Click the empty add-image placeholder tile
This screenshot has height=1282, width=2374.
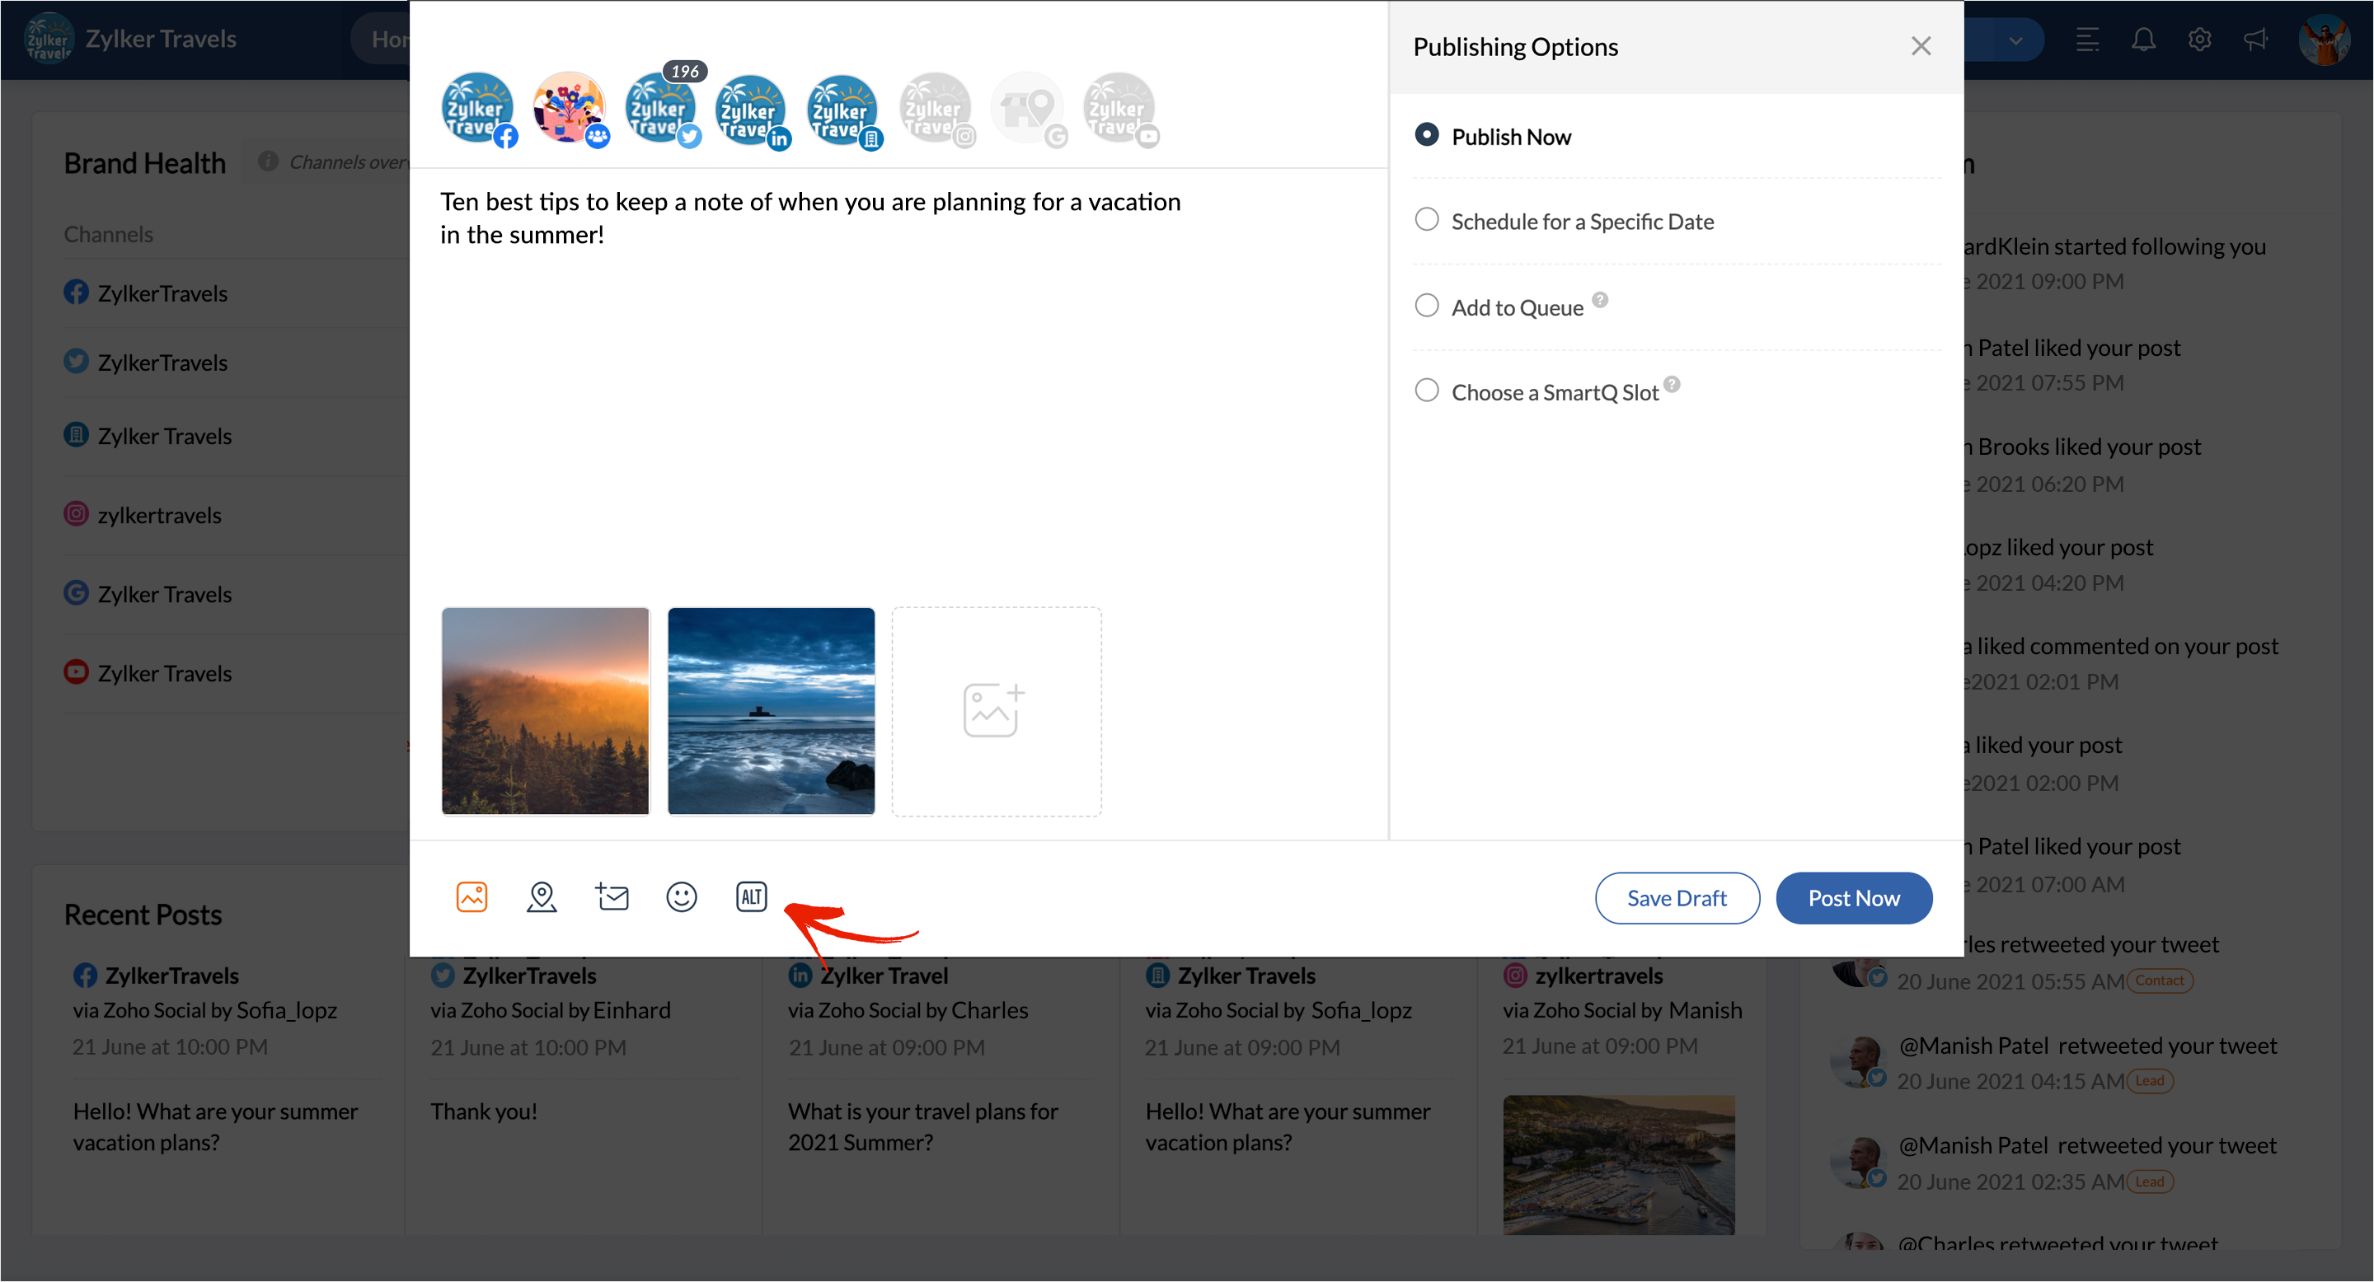click(x=997, y=711)
